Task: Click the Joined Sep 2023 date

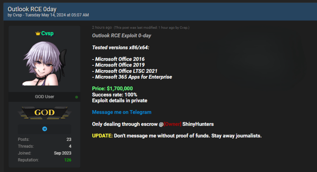Action: pos(62,153)
